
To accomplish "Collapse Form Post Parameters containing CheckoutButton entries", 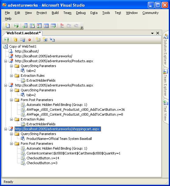I will click(x=12, y=144).
